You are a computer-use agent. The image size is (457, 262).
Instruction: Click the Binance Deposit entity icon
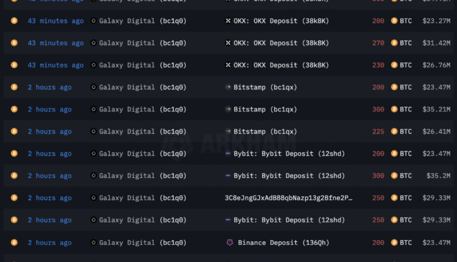[x=230, y=243]
